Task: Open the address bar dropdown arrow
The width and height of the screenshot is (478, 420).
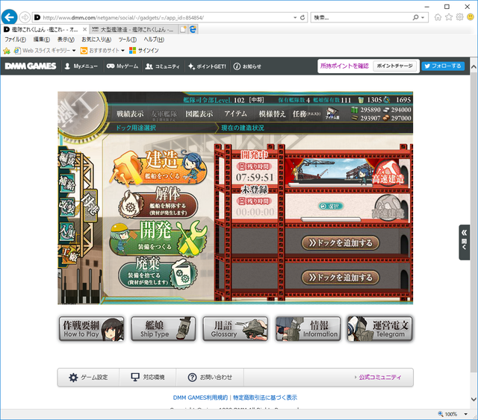Action: coord(295,18)
